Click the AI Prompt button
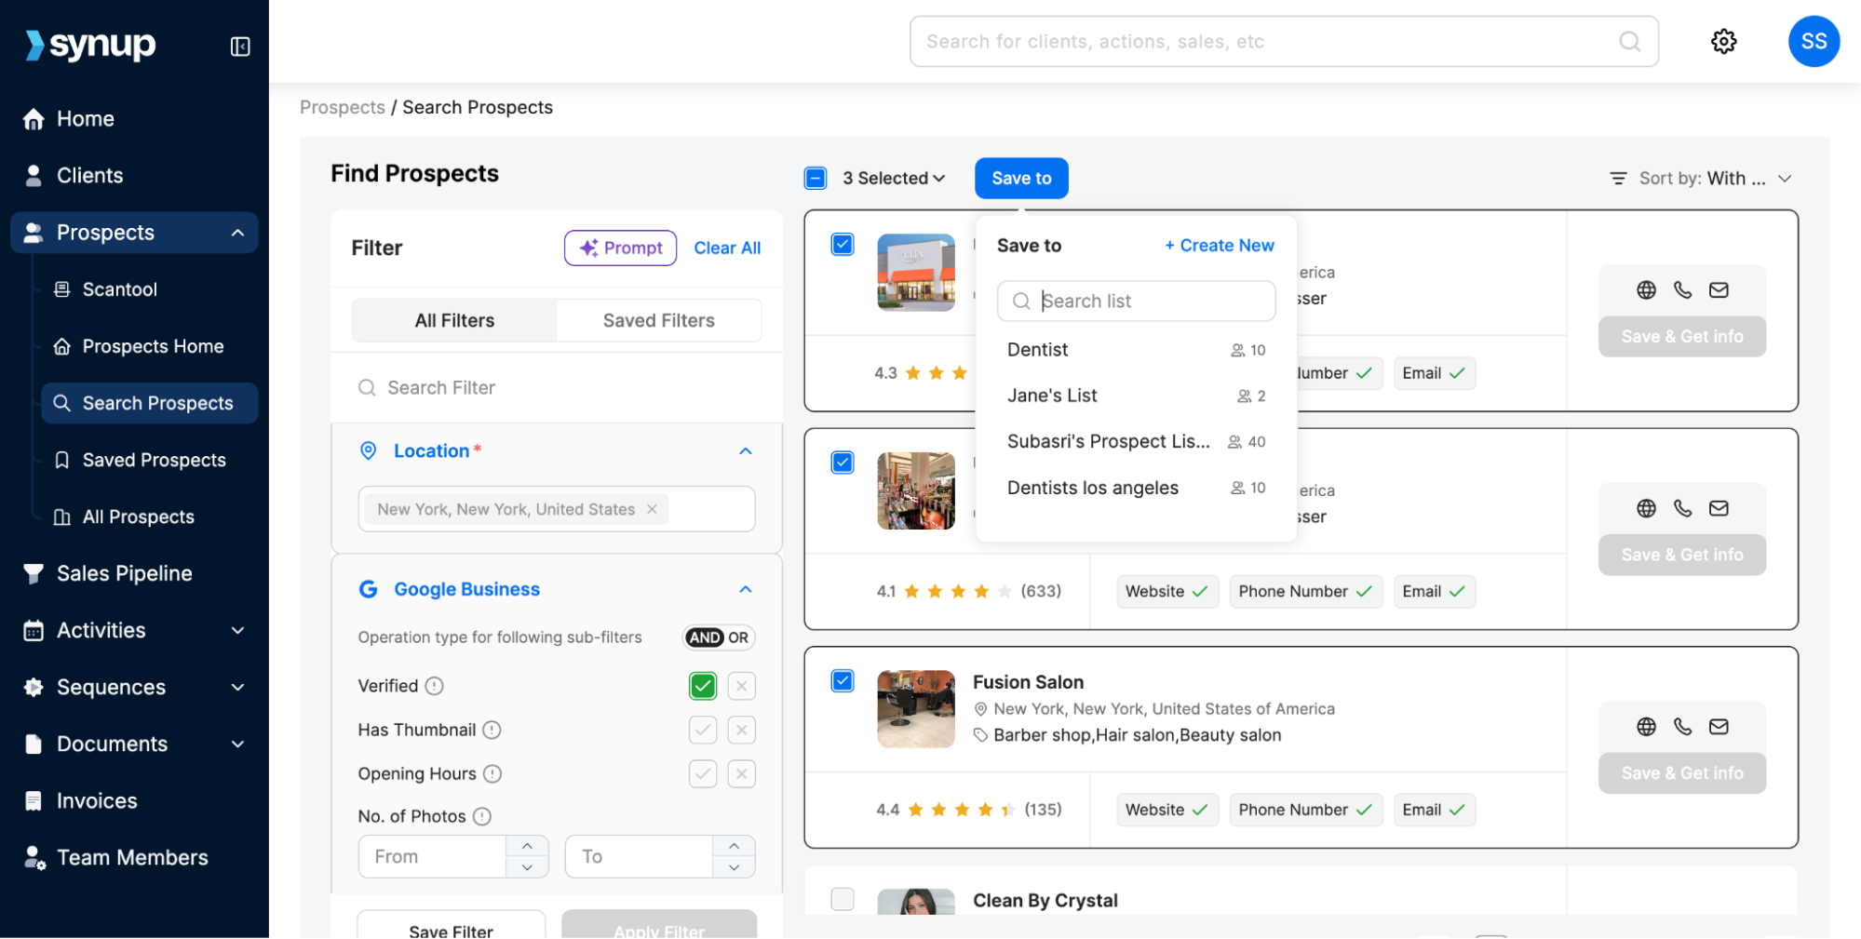1861x939 pixels. (620, 248)
